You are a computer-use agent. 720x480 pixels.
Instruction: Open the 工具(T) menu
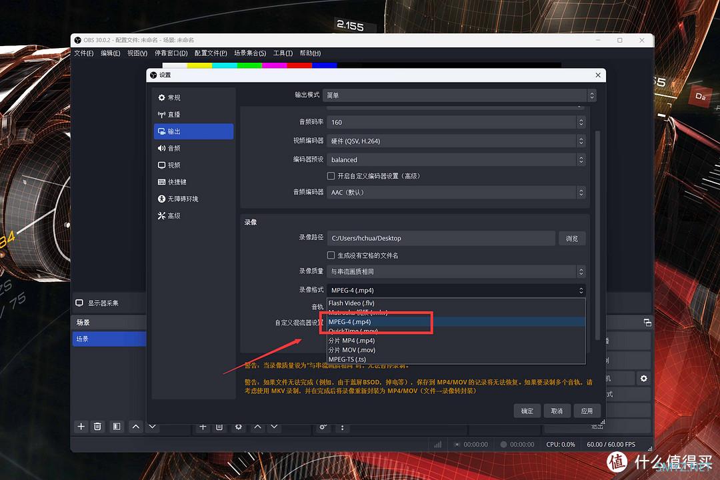point(283,53)
